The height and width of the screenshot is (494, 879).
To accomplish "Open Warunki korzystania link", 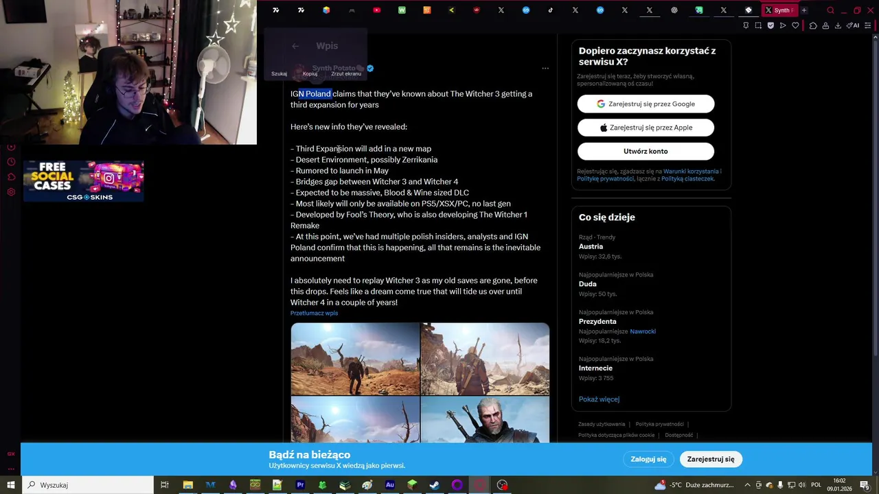I will point(691,171).
